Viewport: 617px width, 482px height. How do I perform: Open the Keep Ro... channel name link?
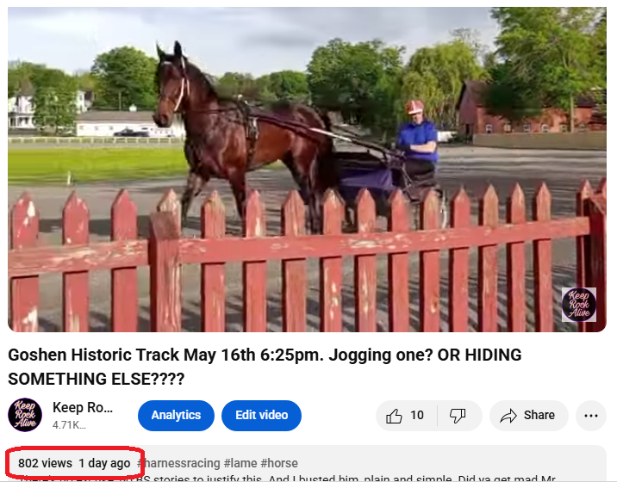coord(83,408)
